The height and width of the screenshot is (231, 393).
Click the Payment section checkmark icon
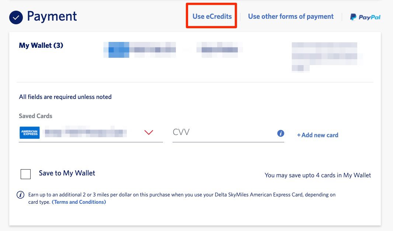[x=15, y=17]
